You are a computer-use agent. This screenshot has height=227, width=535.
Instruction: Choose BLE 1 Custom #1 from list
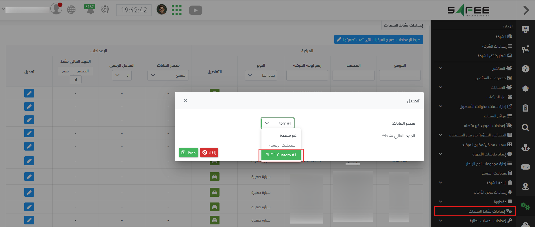281,155
